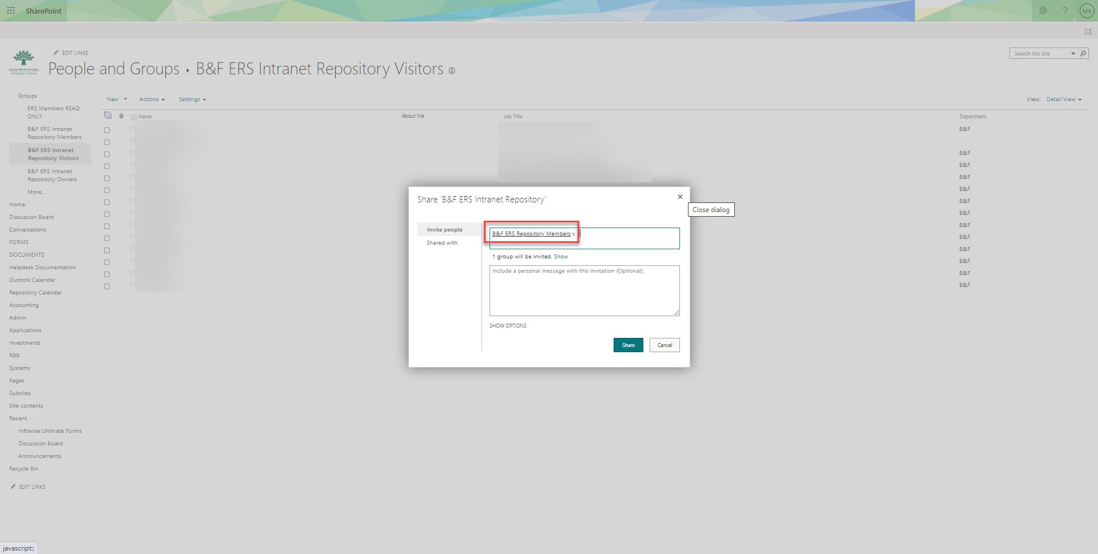Click the Share button in the dialog
Viewport: 1098px width, 554px height.
628,345
